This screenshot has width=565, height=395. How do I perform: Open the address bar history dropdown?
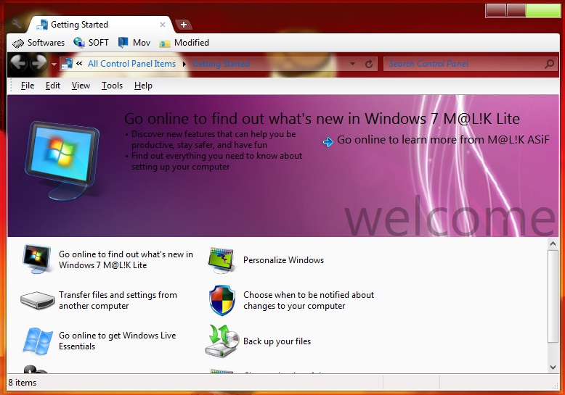coord(353,64)
